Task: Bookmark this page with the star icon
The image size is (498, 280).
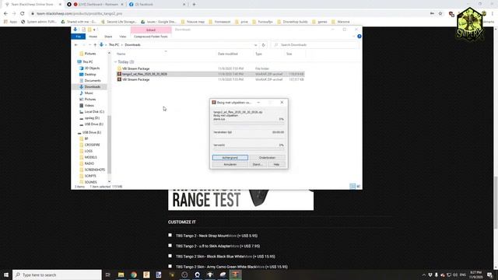Action: tap(440, 14)
